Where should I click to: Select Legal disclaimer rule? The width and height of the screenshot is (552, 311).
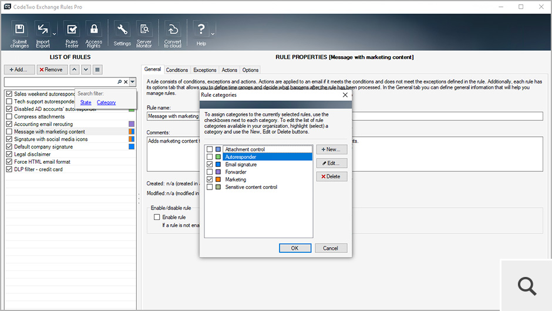click(32, 154)
